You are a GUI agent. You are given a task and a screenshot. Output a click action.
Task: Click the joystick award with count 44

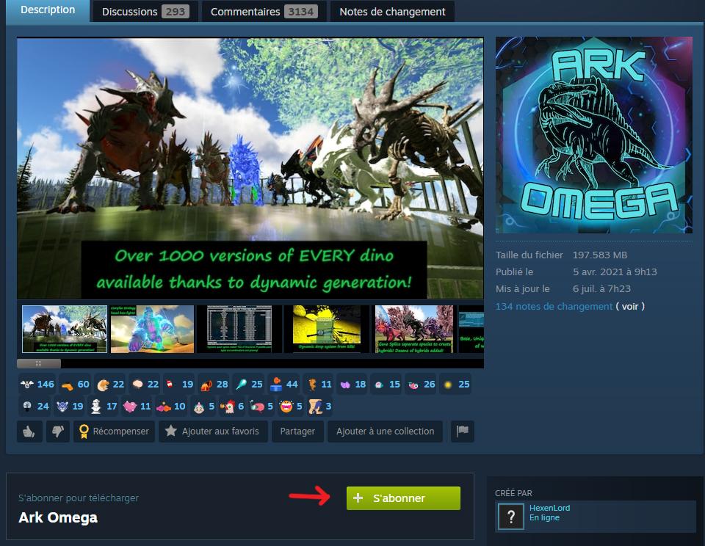[283, 385]
